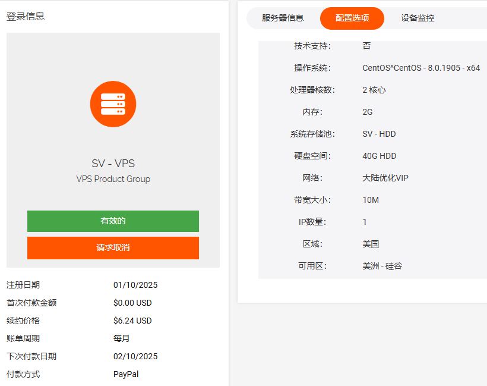This screenshot has height=386, width=487.
Task: Click the region value 美国
Action: pos(371,244)
